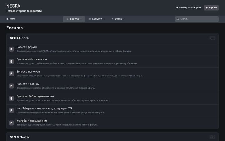This screenshot has width=225, height=141.
Task: Click the NEGRA site title
Action: [x=13, y=6]
